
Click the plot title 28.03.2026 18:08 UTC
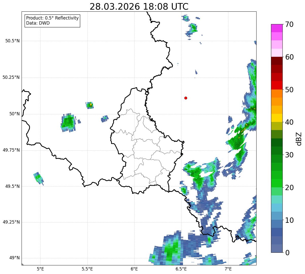[x=139, y=7]
